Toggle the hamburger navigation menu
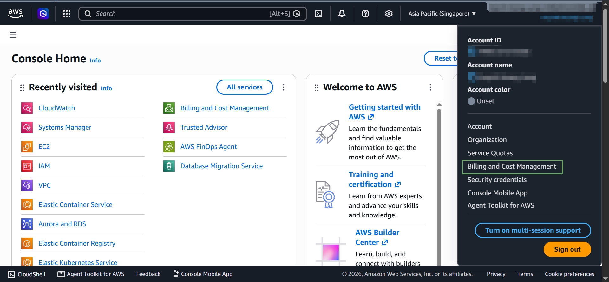Screen dimensions: 609x282 (x=13, y=35)
